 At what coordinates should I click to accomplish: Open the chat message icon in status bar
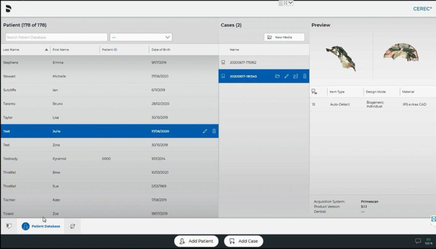[418, 241]
